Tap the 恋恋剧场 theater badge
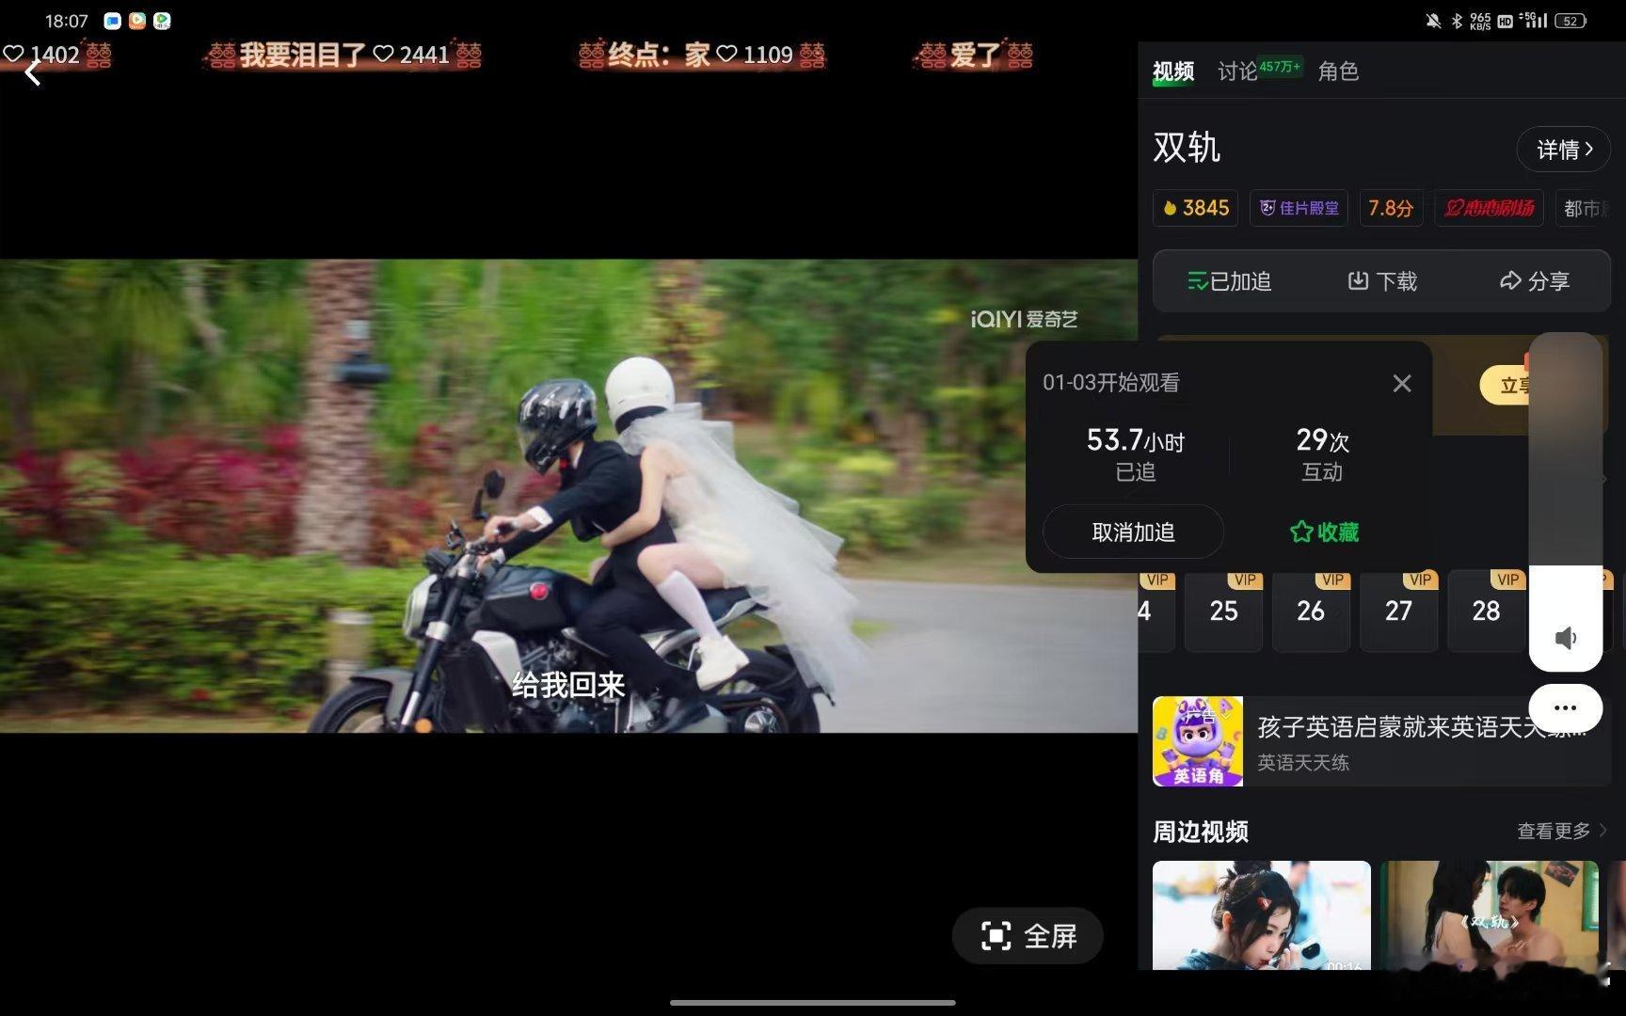This screenshot has width=1626, height=1016. point(1487,208)
